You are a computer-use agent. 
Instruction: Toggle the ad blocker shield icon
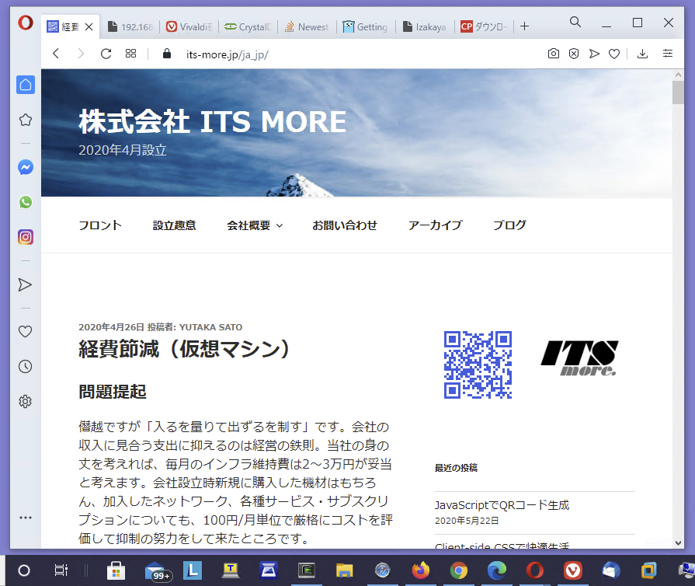click(x=574, y=54)
